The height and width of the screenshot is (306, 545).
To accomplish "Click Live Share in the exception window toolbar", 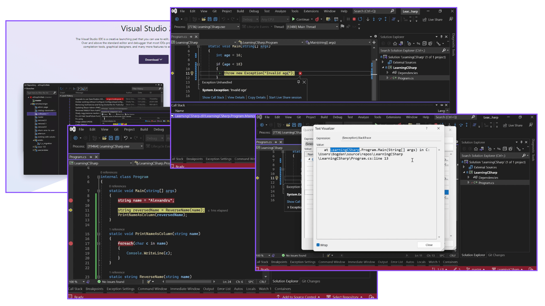I will (x=433, y=20).
